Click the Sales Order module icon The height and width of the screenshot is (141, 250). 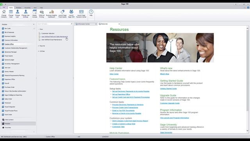(x=3, y=99)
